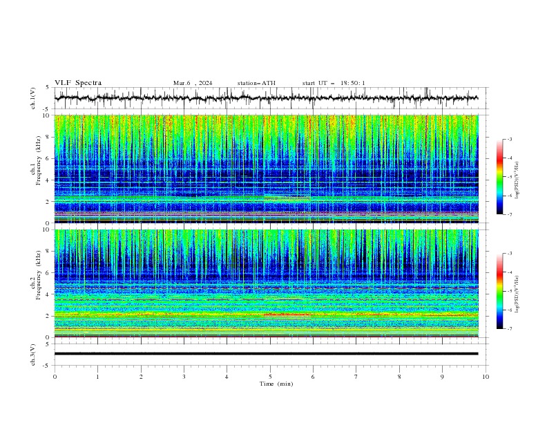Click the ch.1 colorbar "log(PSD)(V²/Hz)" label
Image resolution: width=547 pixels, height=423 pixels.
[517, 180]
